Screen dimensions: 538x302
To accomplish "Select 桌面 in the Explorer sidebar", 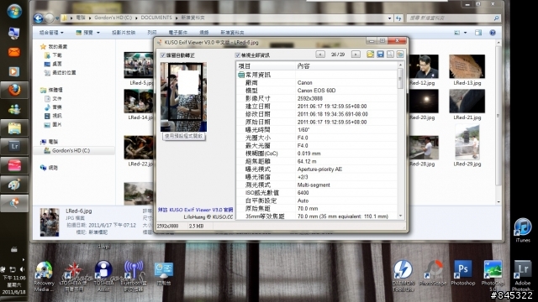I will point(57,64).
